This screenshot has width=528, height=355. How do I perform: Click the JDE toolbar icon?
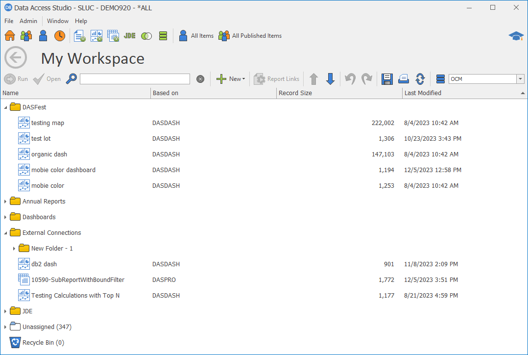(129, 36)
